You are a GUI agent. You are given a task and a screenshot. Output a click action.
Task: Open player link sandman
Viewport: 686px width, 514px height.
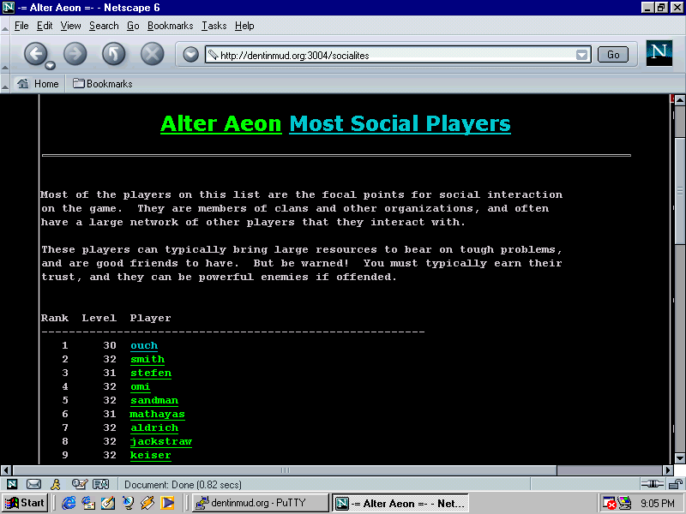tap(154, 400)
